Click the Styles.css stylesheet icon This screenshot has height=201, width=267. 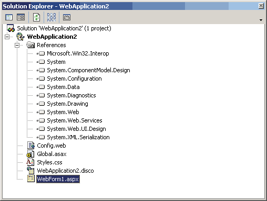pyautogui.click(x=30, y=162)
